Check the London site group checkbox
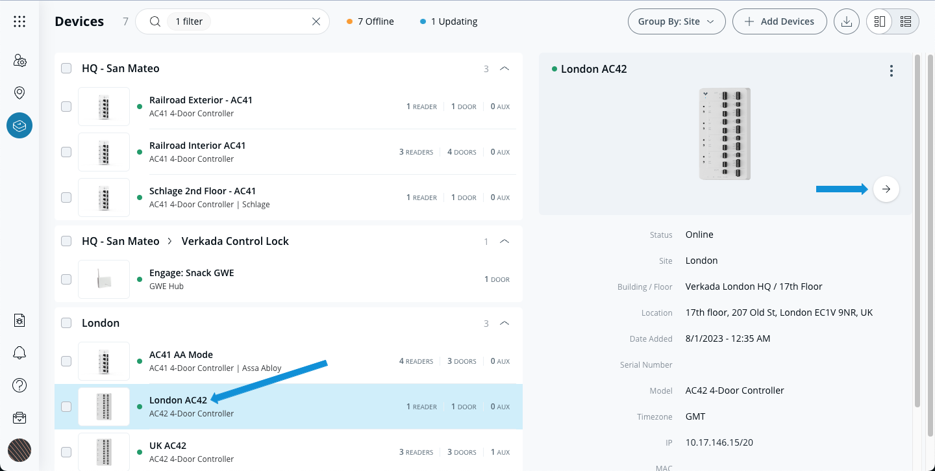Image resolution: width=935 pixels, height=471 pixels. pos(66,323)
